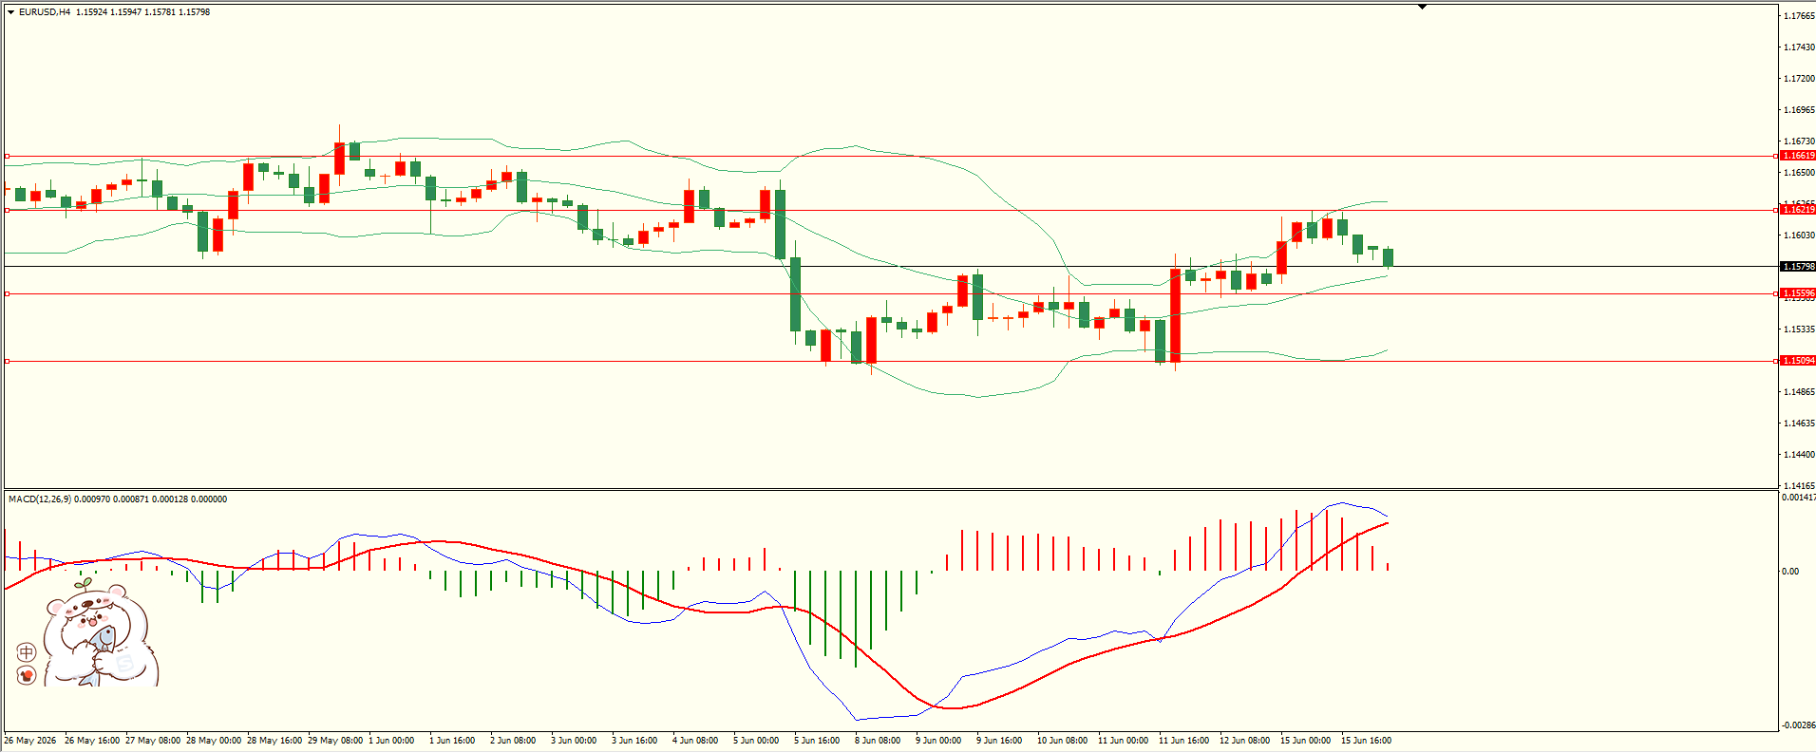This screenshot has height=753, width=1816.
Task: Click the red 1.16219 price label
Action: 1798,210
